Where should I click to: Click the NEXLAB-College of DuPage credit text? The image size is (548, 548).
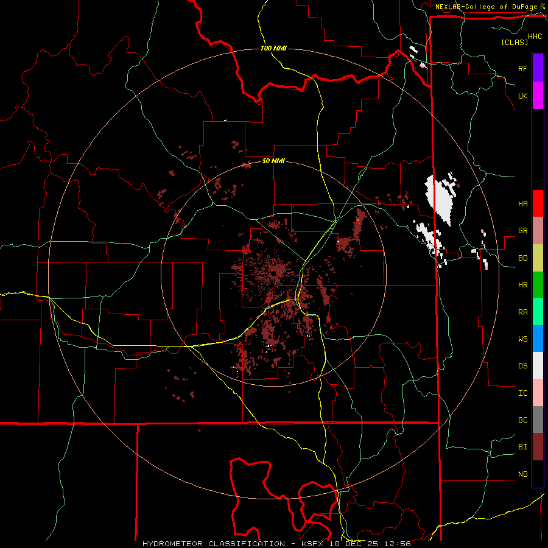(x=486, y=7)
